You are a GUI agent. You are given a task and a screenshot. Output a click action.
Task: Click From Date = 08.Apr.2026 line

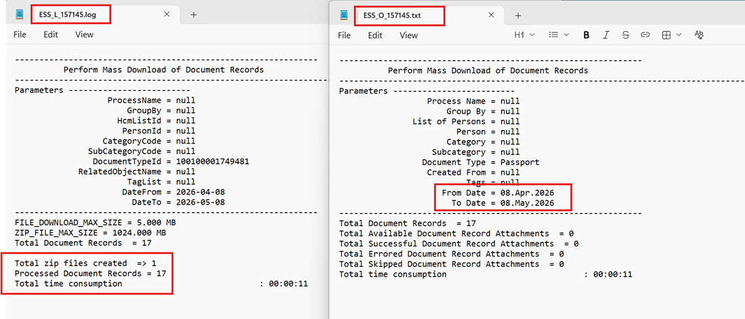498,193
